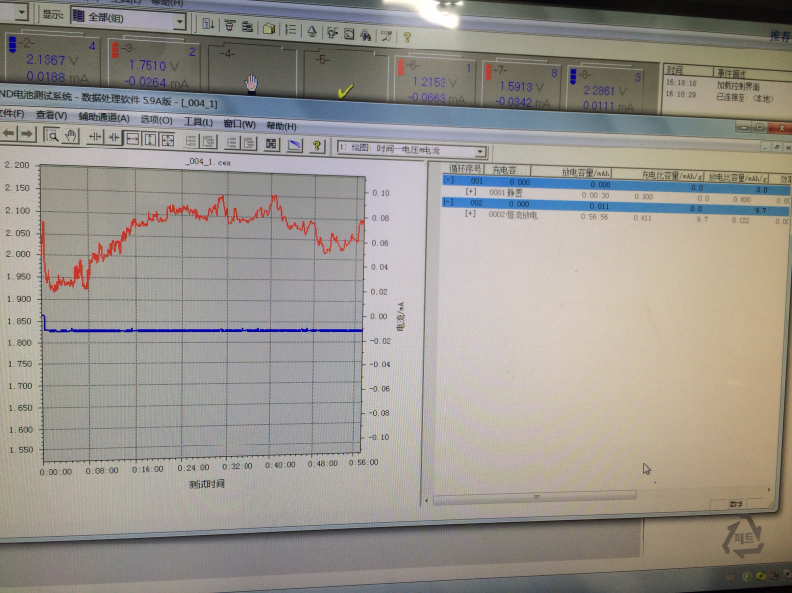Click the COM port icon in monitor toolbar

point(386,36)
